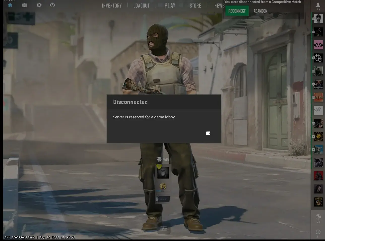Click the yellow triangle badge on player card
Image resolution: width=387 pixels, height=241 pixels.
[159, 166]
